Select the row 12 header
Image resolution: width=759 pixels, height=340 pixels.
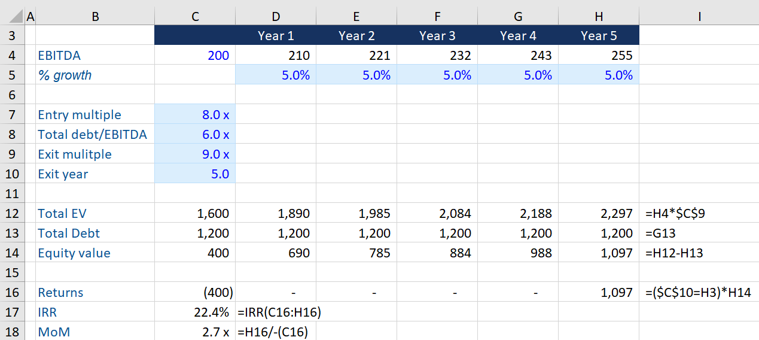(12, 213)
